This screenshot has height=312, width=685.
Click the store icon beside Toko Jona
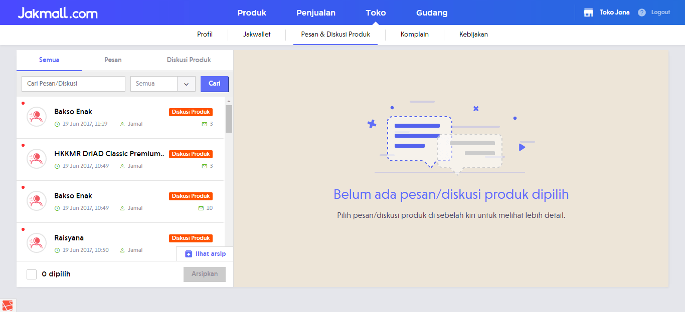[589, 13]
